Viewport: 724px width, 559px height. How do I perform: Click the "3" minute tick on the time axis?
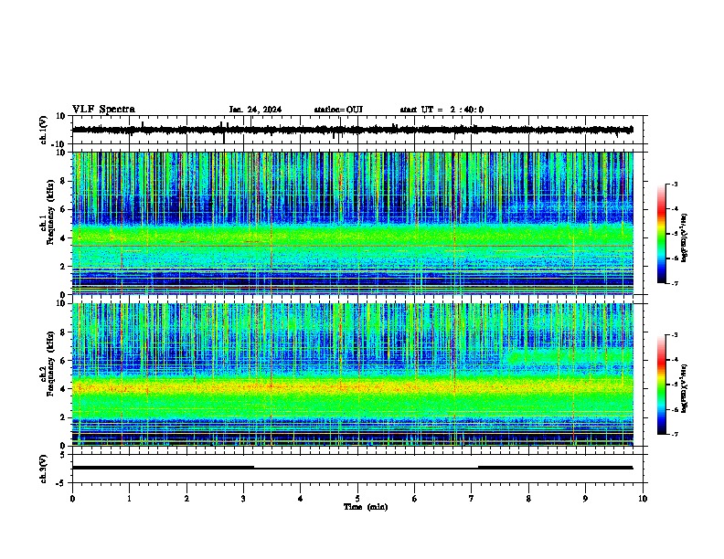pos(243,499)
